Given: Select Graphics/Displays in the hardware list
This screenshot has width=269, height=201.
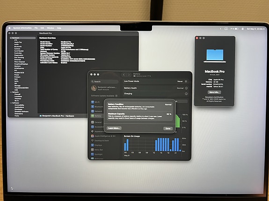Looking at the screenshot, I should click(x=21, y=64).
